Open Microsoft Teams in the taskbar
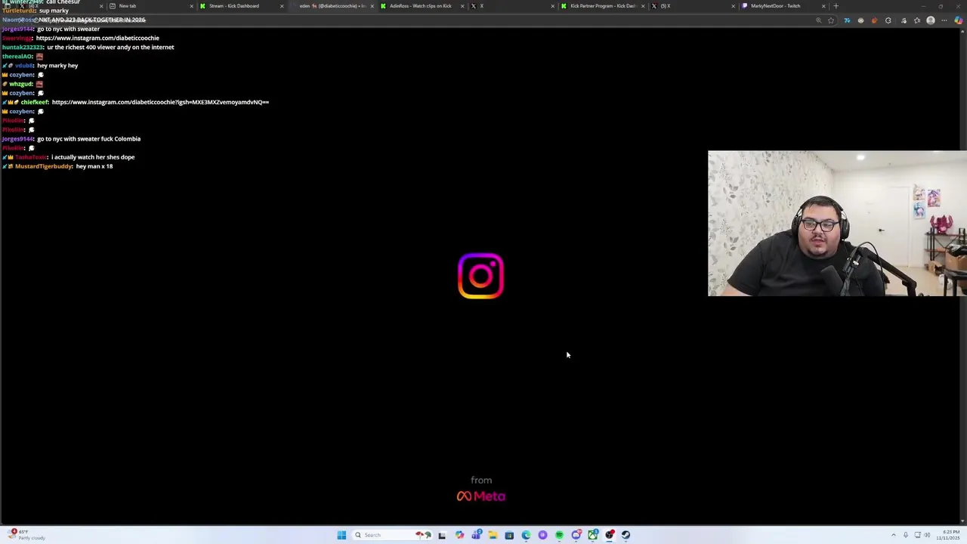 tap(476, 535)
